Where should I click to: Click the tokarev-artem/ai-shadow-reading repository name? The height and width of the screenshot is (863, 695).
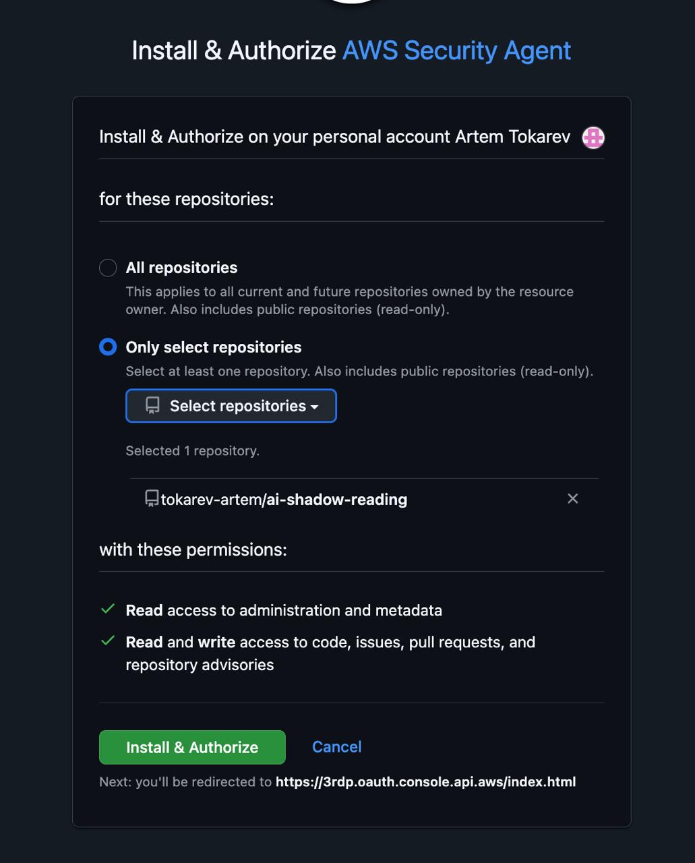284,500
